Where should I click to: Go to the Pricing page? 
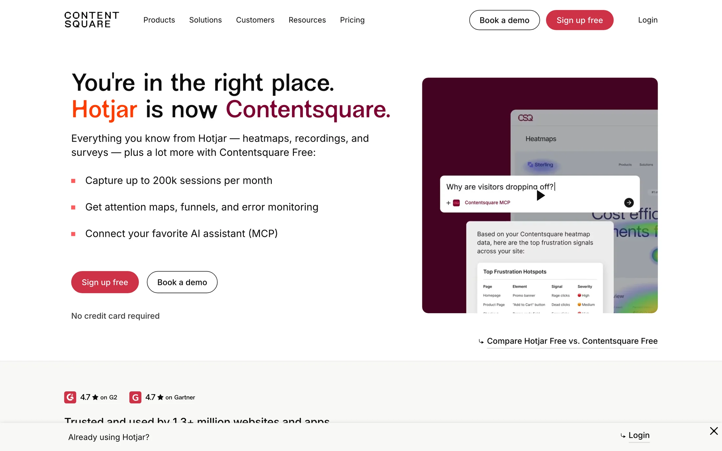pos(352,20)
